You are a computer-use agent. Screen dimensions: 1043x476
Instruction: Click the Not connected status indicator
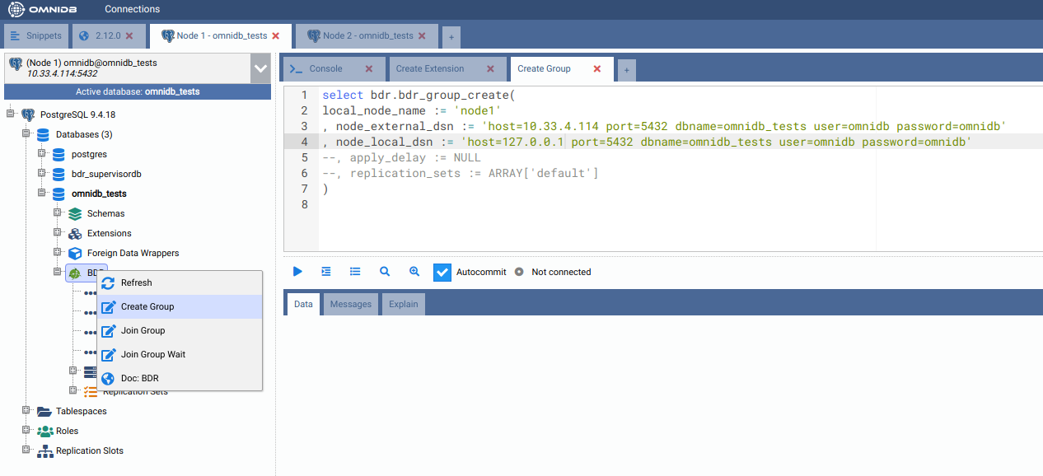(553, 272)
